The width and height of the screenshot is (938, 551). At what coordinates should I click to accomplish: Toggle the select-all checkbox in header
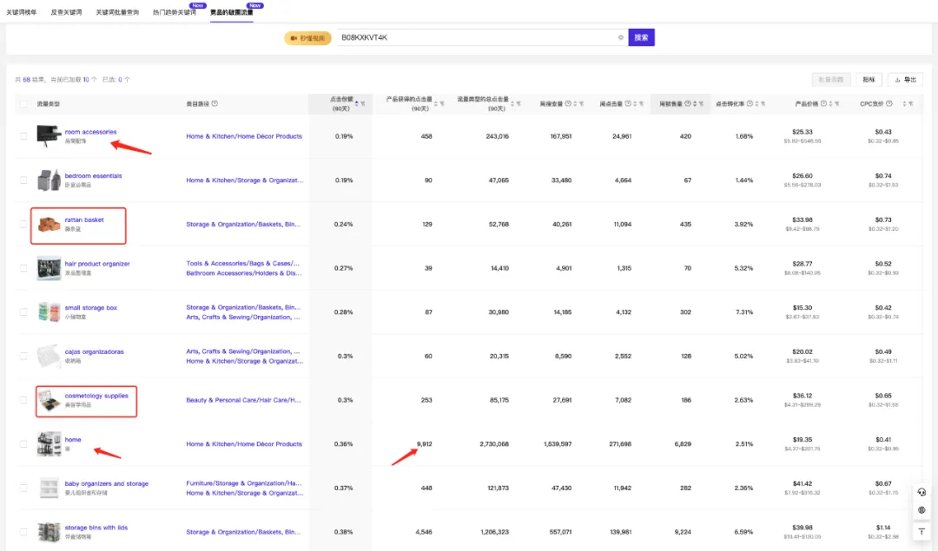point(23,104)
